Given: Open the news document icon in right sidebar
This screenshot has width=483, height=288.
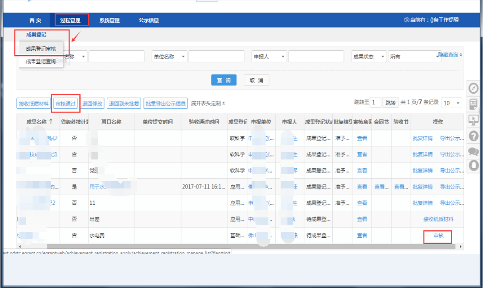Looking at the screenshot, I should tap(473, 104).
